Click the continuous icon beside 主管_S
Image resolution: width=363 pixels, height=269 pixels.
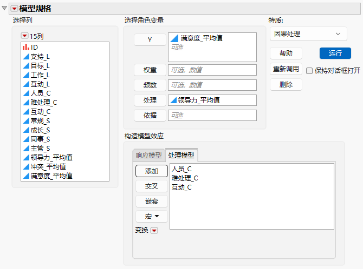pyautogui.click(x=26, y=149)
